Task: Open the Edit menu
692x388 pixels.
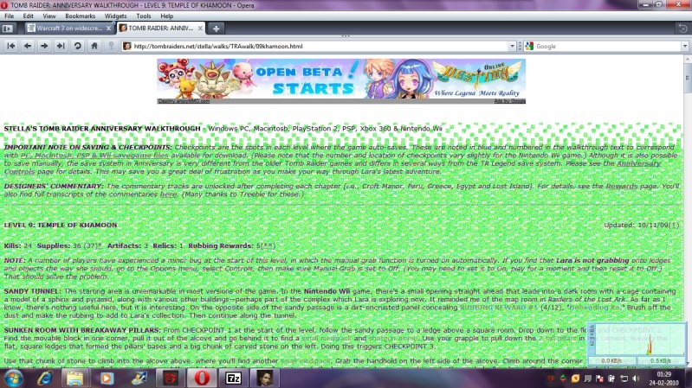Action: pyautogui.click(x=29, y=16)
